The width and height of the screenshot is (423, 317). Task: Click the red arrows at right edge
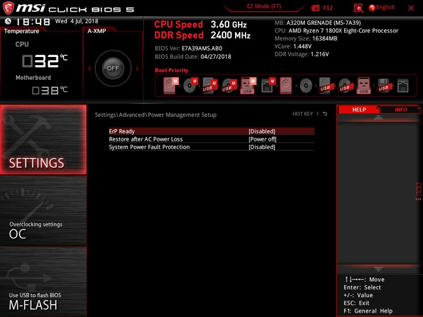[x=418, y=199]
